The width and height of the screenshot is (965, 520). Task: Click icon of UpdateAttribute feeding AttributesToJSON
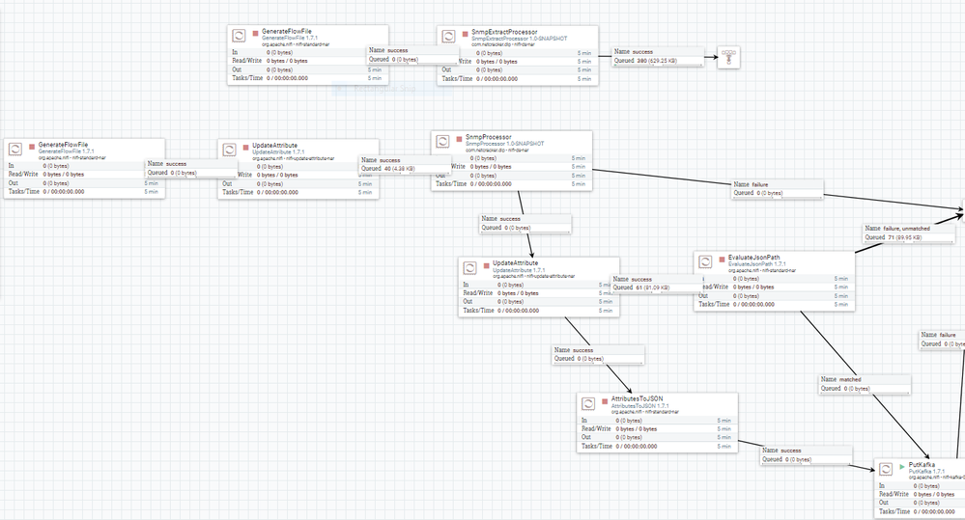(x=469, y=267)
